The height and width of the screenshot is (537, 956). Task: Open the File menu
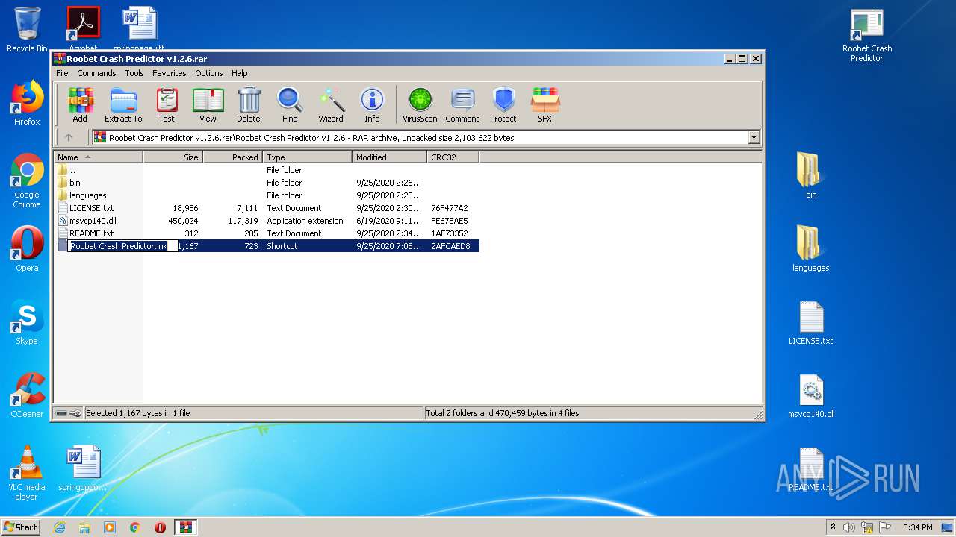(x=62, y=73)
